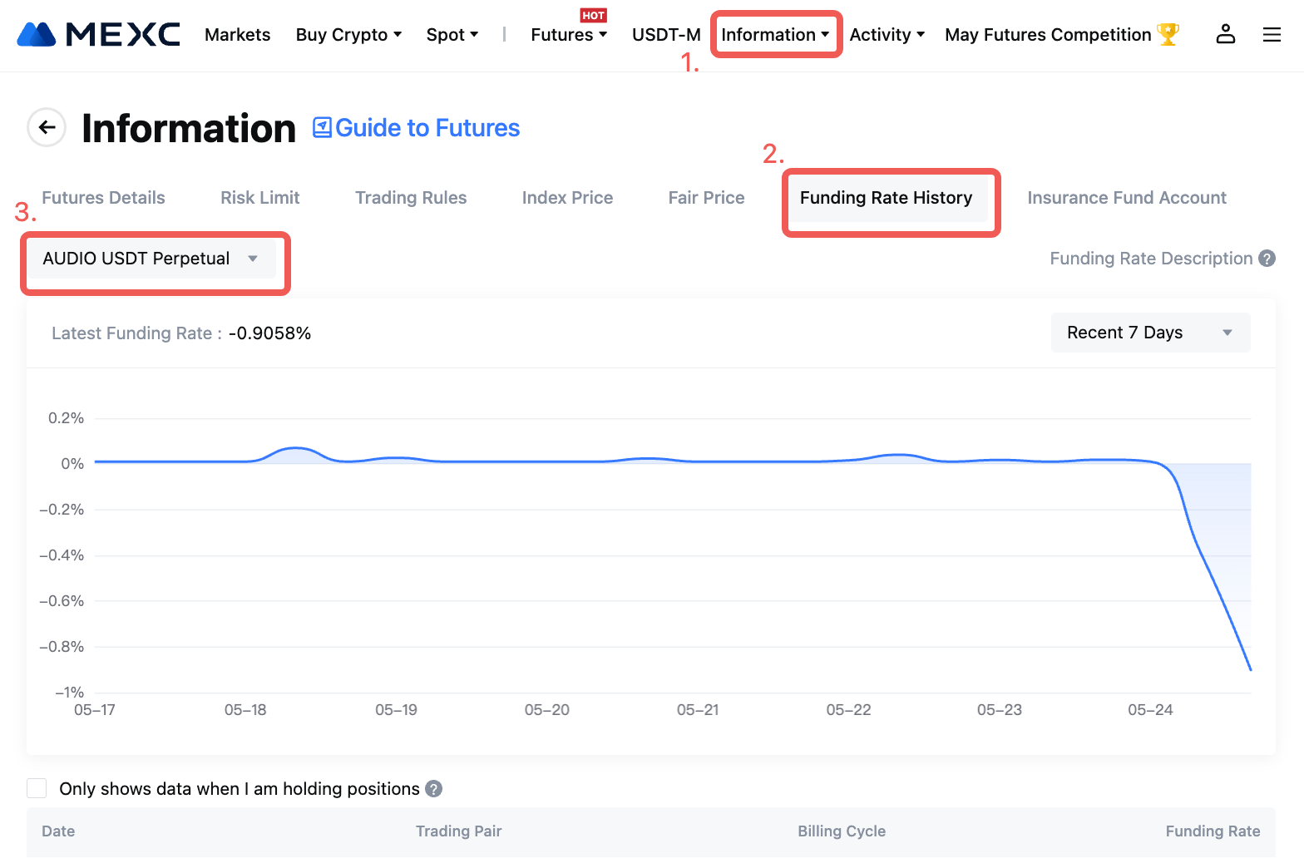The height and width of the screenshot is (868, 1304).
Task: Switch to the Futures Details tab
Action: [103, 198]
